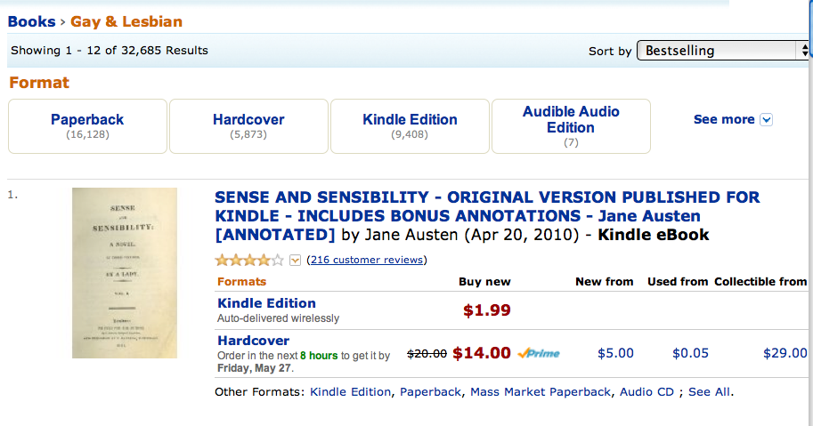
Task: Filter results by Audible Audio Edition format
Action: pos(571,126)
